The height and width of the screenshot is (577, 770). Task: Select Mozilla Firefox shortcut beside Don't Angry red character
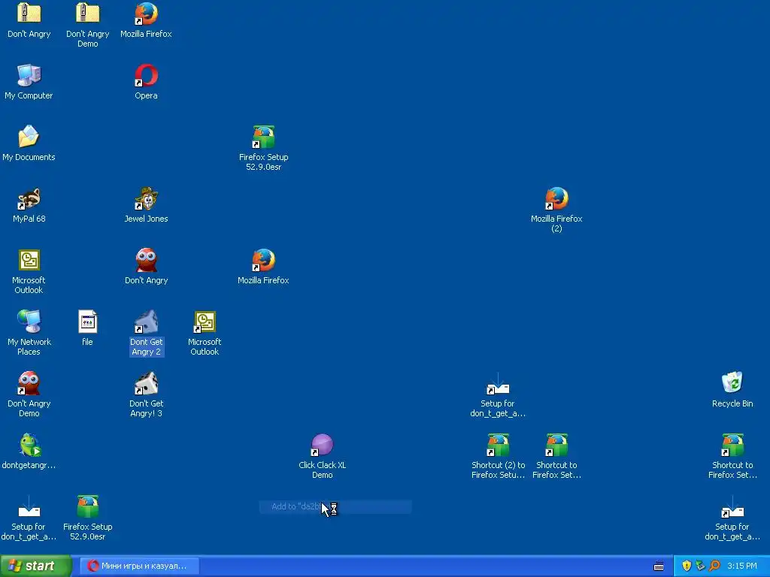(x=263, y=260)
